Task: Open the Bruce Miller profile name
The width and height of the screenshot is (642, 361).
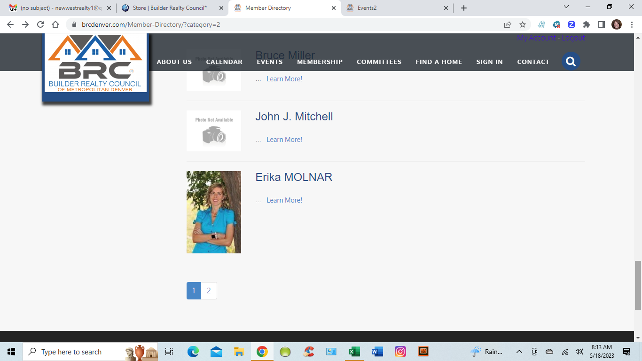Action: point(285,55)
